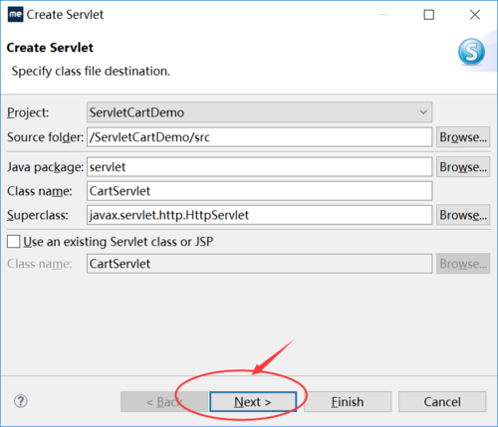498x427 pixels.
Task: Click the Finish button
Action: pyautogui.click(x=348, y=402)
